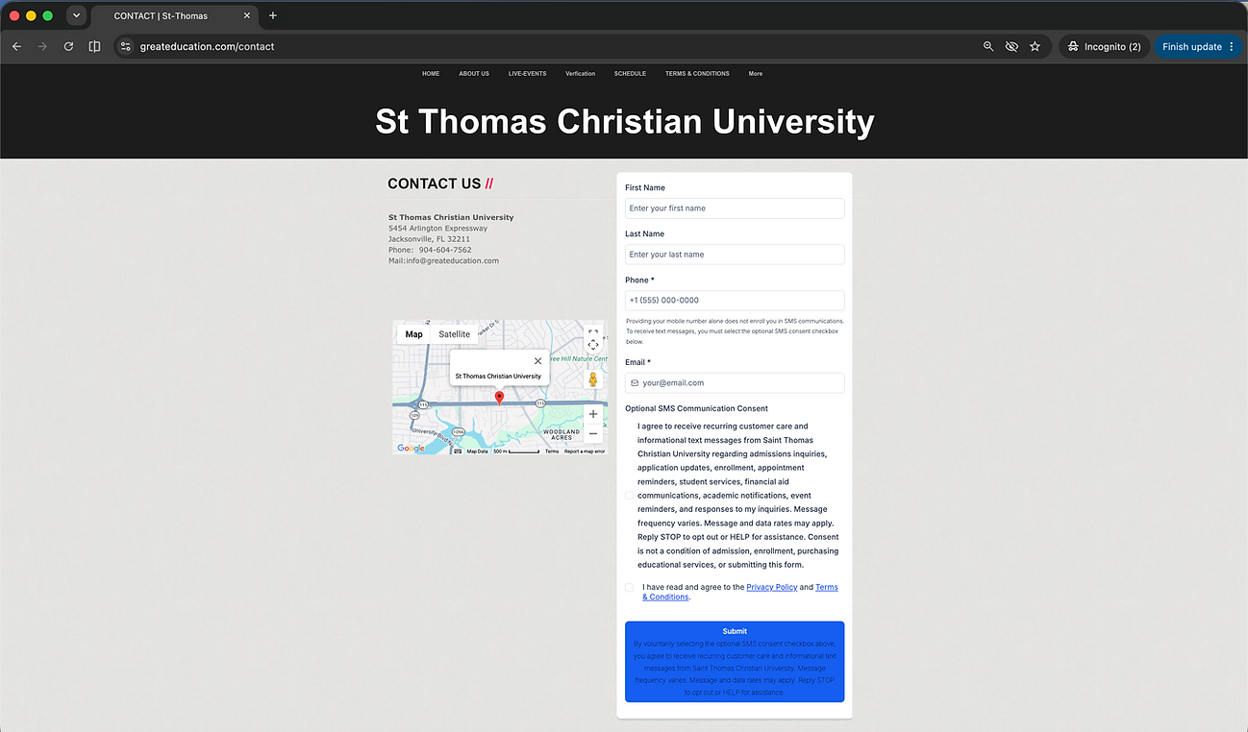This screenshot has height=732, width=1248.
Task: Open map keyboard shortcuts icon
Action: [458, 451]
